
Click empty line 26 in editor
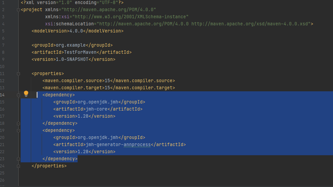coord(136,180)
